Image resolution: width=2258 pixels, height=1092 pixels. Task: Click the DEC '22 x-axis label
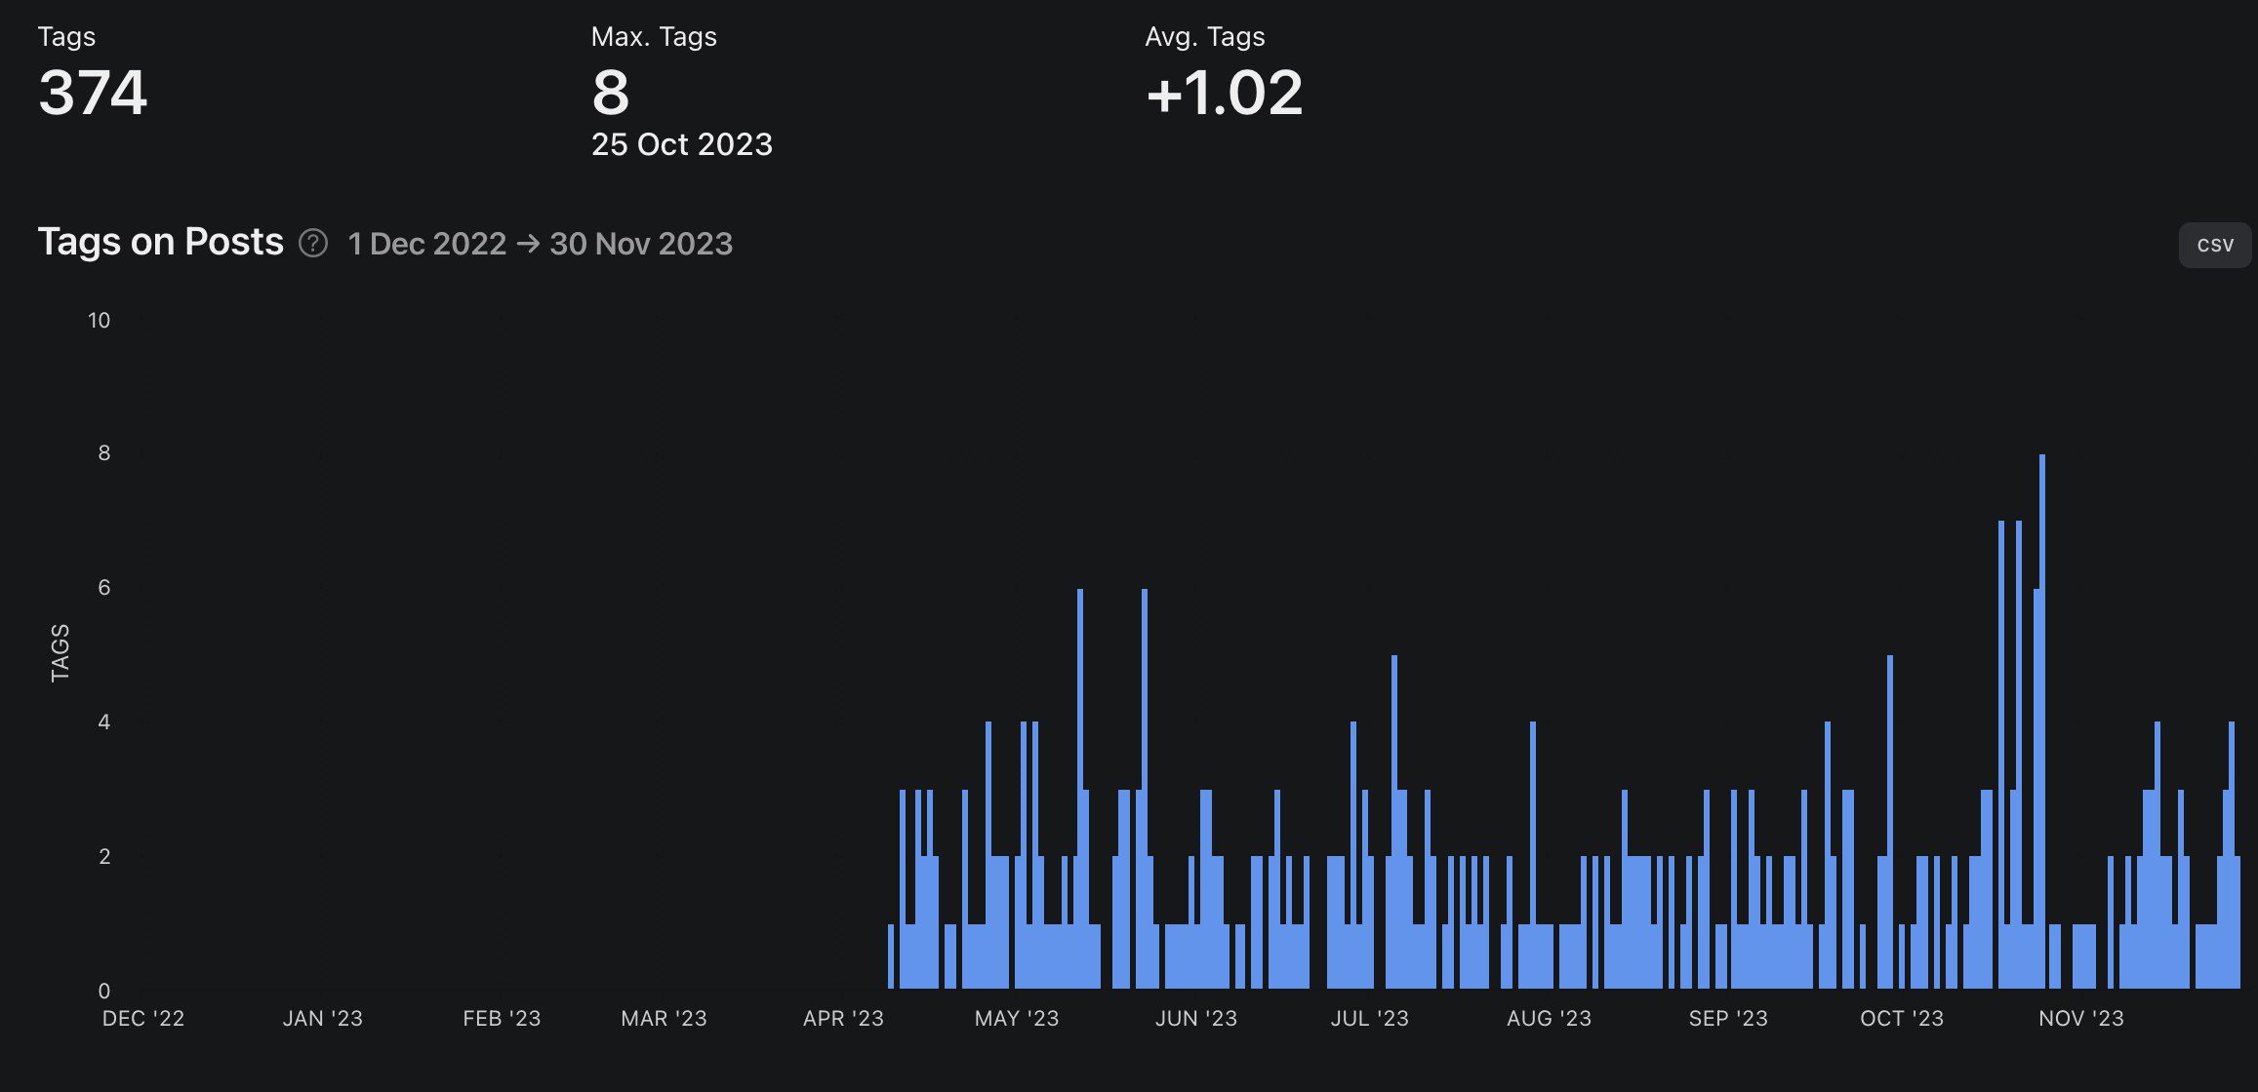pos(142,1019)
